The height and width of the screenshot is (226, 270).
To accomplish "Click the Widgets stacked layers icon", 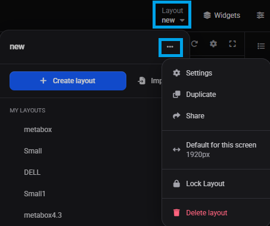I will (207, 15).
